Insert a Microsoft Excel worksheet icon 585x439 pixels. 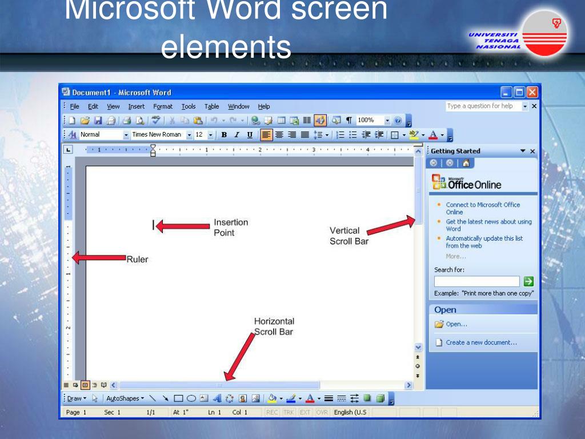pos(294,120)
